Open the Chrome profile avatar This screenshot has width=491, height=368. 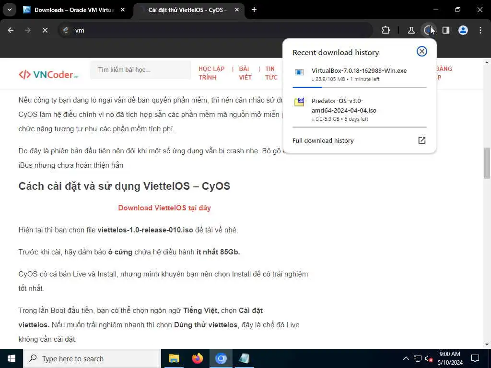(x=463, y=30)
